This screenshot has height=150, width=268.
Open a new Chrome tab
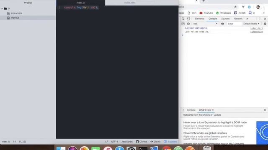click(204, 1)
